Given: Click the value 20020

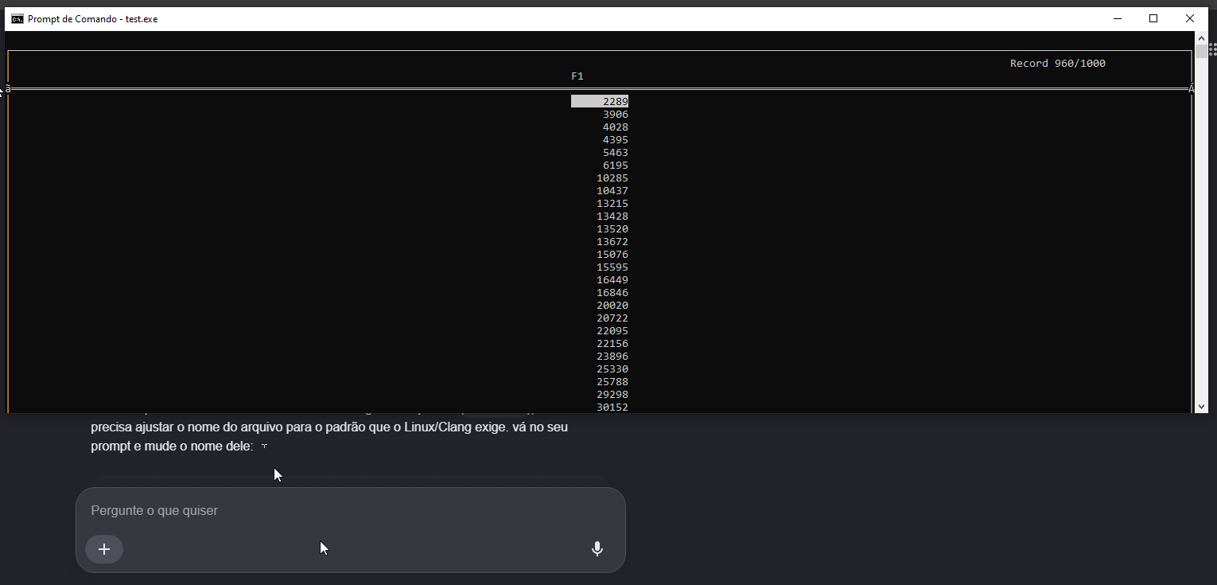Looking at the screenshot, I should click(x=612, y=306).
